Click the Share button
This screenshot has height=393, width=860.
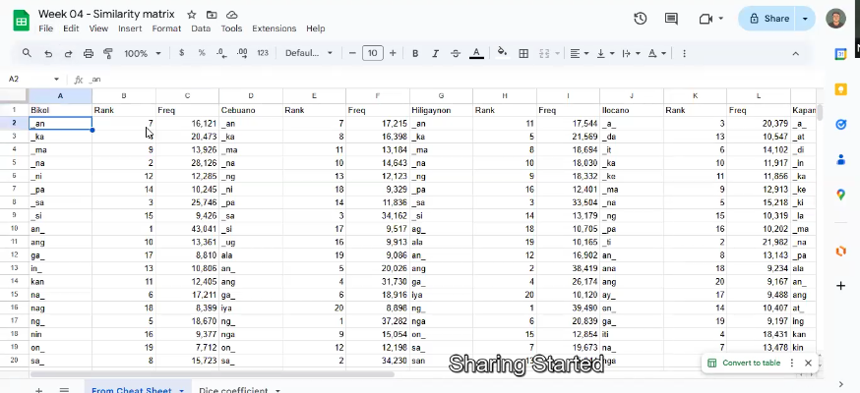coord(769,19)
